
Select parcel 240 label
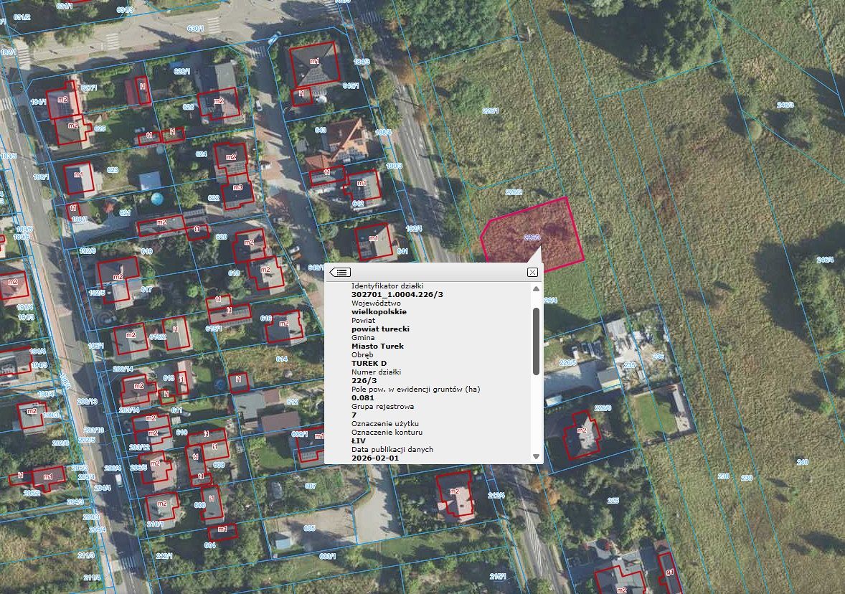803,462
